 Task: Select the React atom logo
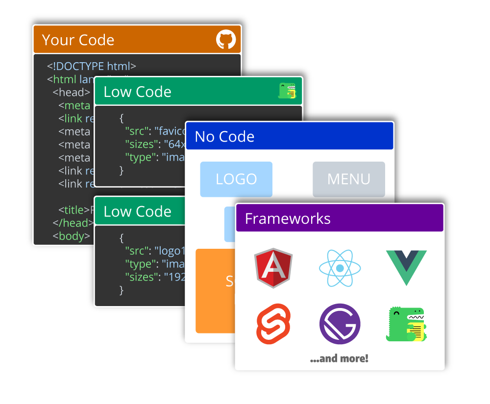pos(340,268)
